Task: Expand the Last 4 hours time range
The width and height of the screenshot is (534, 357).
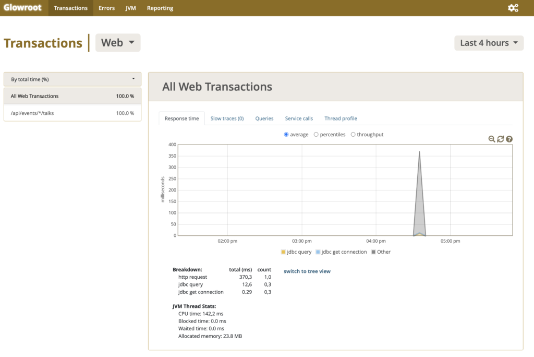Action: tap(489, 43)
